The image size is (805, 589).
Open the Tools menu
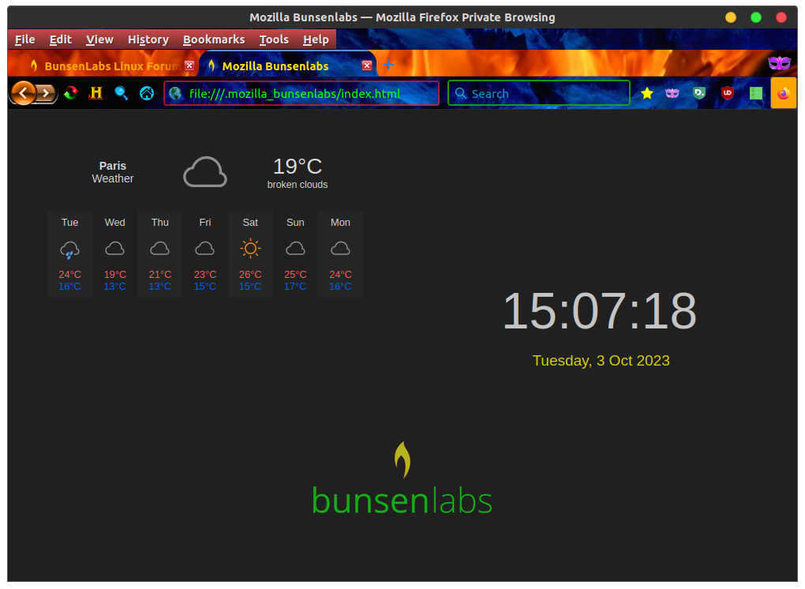pos(274,39)
